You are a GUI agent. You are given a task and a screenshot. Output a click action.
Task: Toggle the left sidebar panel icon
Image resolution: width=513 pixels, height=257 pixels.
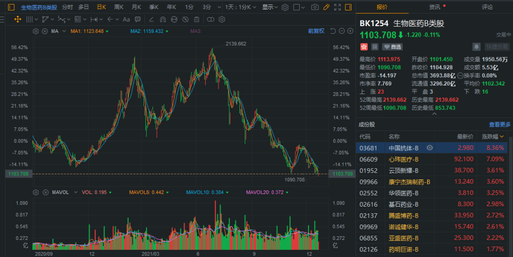[x=11, y=7]
